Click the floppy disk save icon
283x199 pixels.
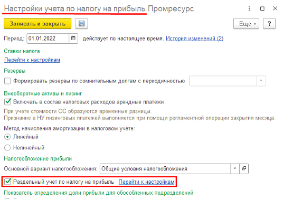point(81,24)
